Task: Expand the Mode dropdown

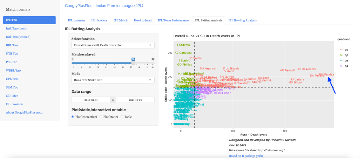Action: pyautogui.click(x=113, y=80)
